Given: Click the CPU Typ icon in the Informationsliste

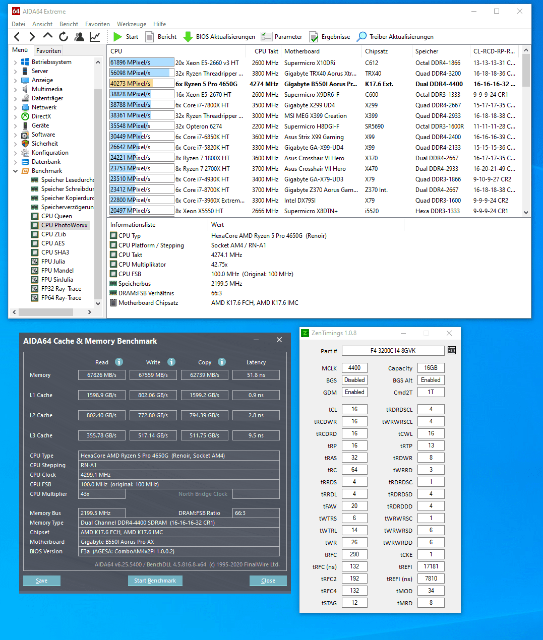Looking at the screenshot, I should (113, 235).
